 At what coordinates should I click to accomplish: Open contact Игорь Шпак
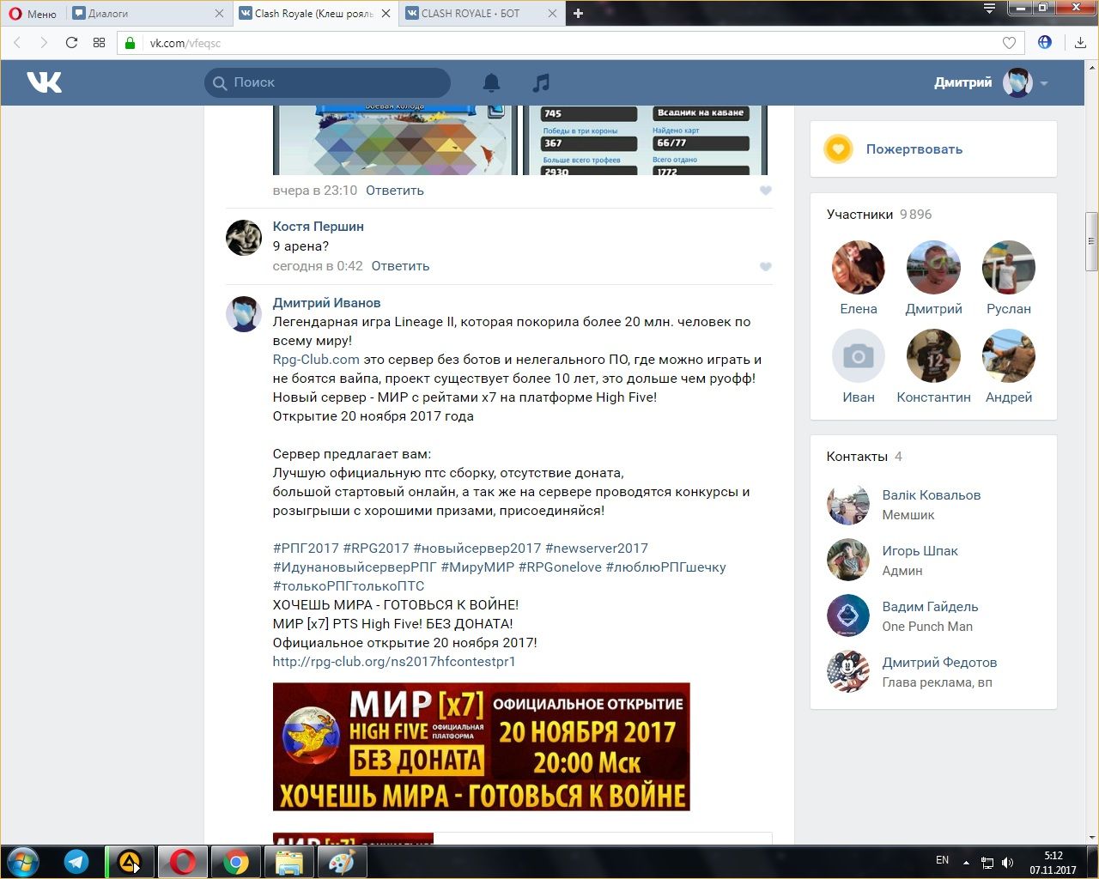[920, 551]
